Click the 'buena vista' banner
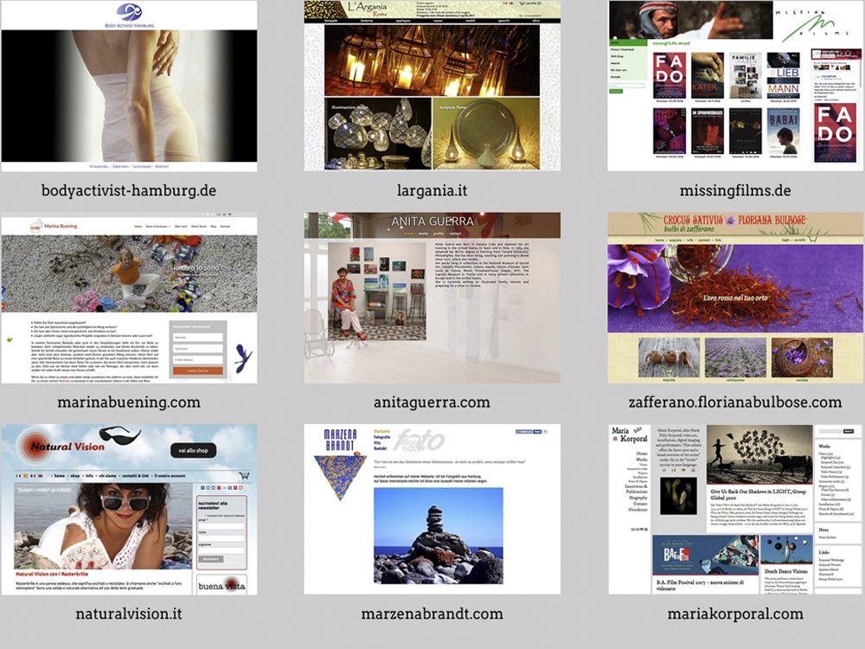This screenshot has height=649, width=865. click(221, 586)
